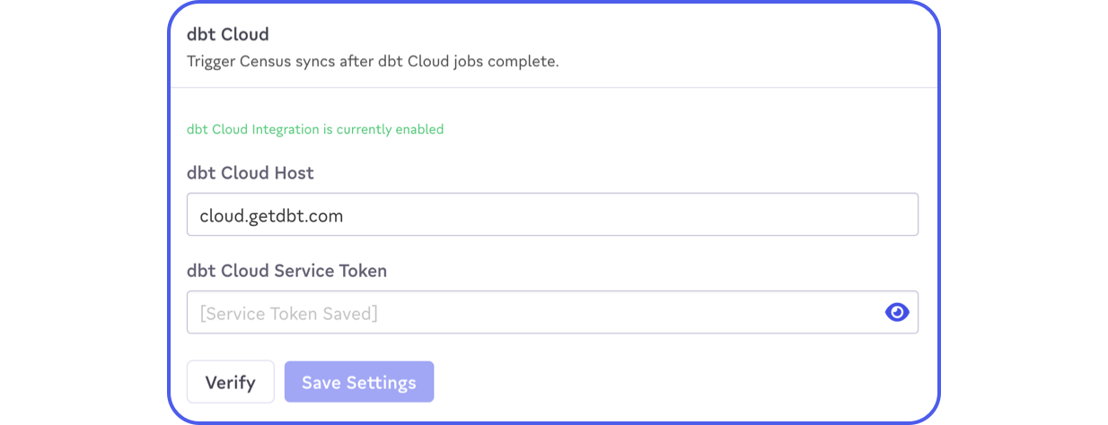Click the green integration enabled status message
This screenshot has height=425, width=1108.
point(314,129)
